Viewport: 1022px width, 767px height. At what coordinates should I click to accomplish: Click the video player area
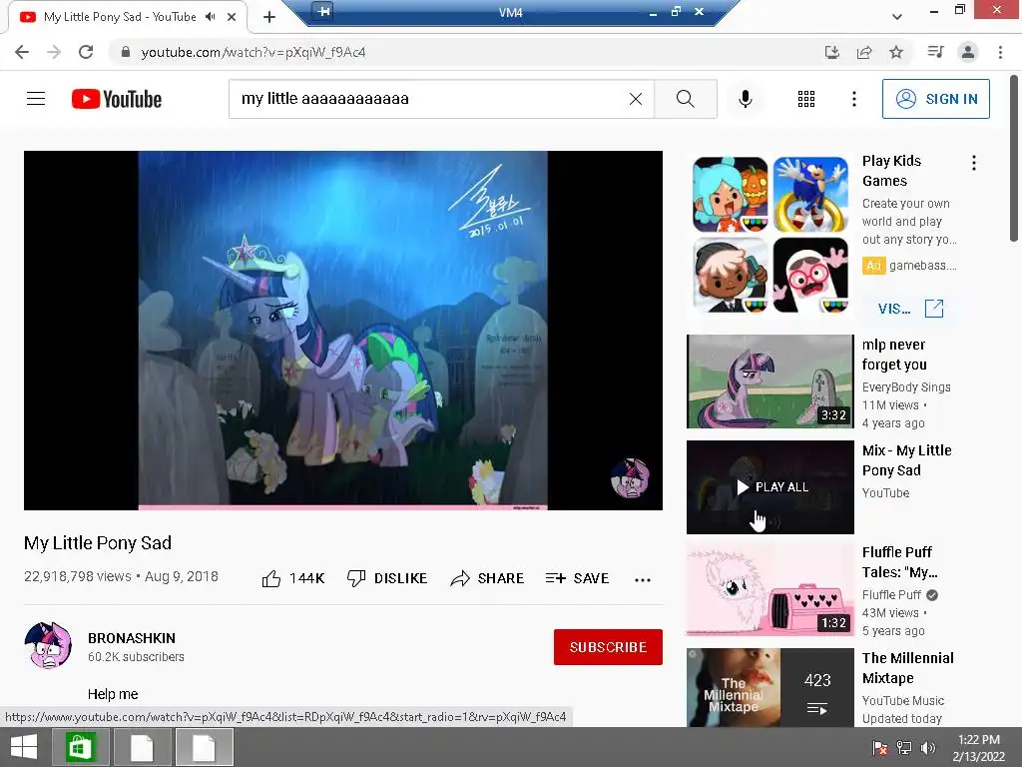pos(343,330)
